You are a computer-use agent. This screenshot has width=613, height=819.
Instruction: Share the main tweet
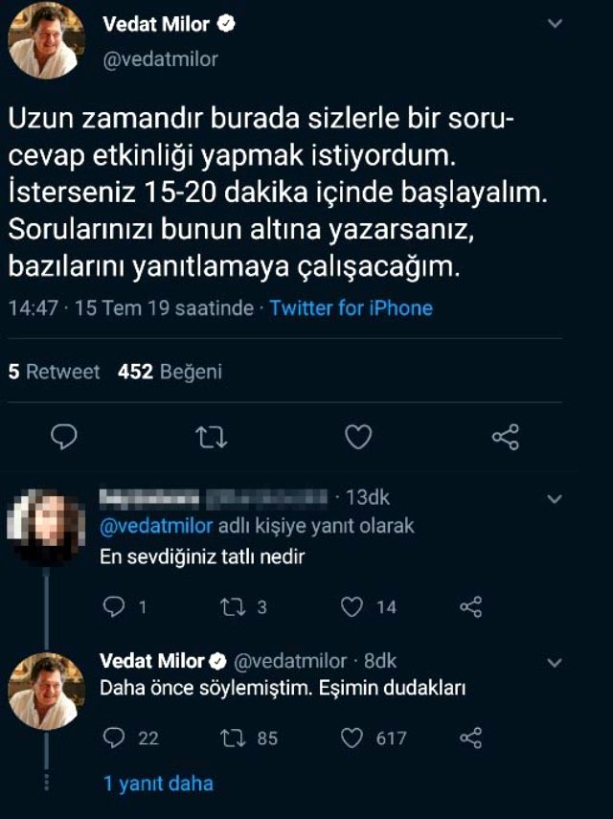click(505, 438)
